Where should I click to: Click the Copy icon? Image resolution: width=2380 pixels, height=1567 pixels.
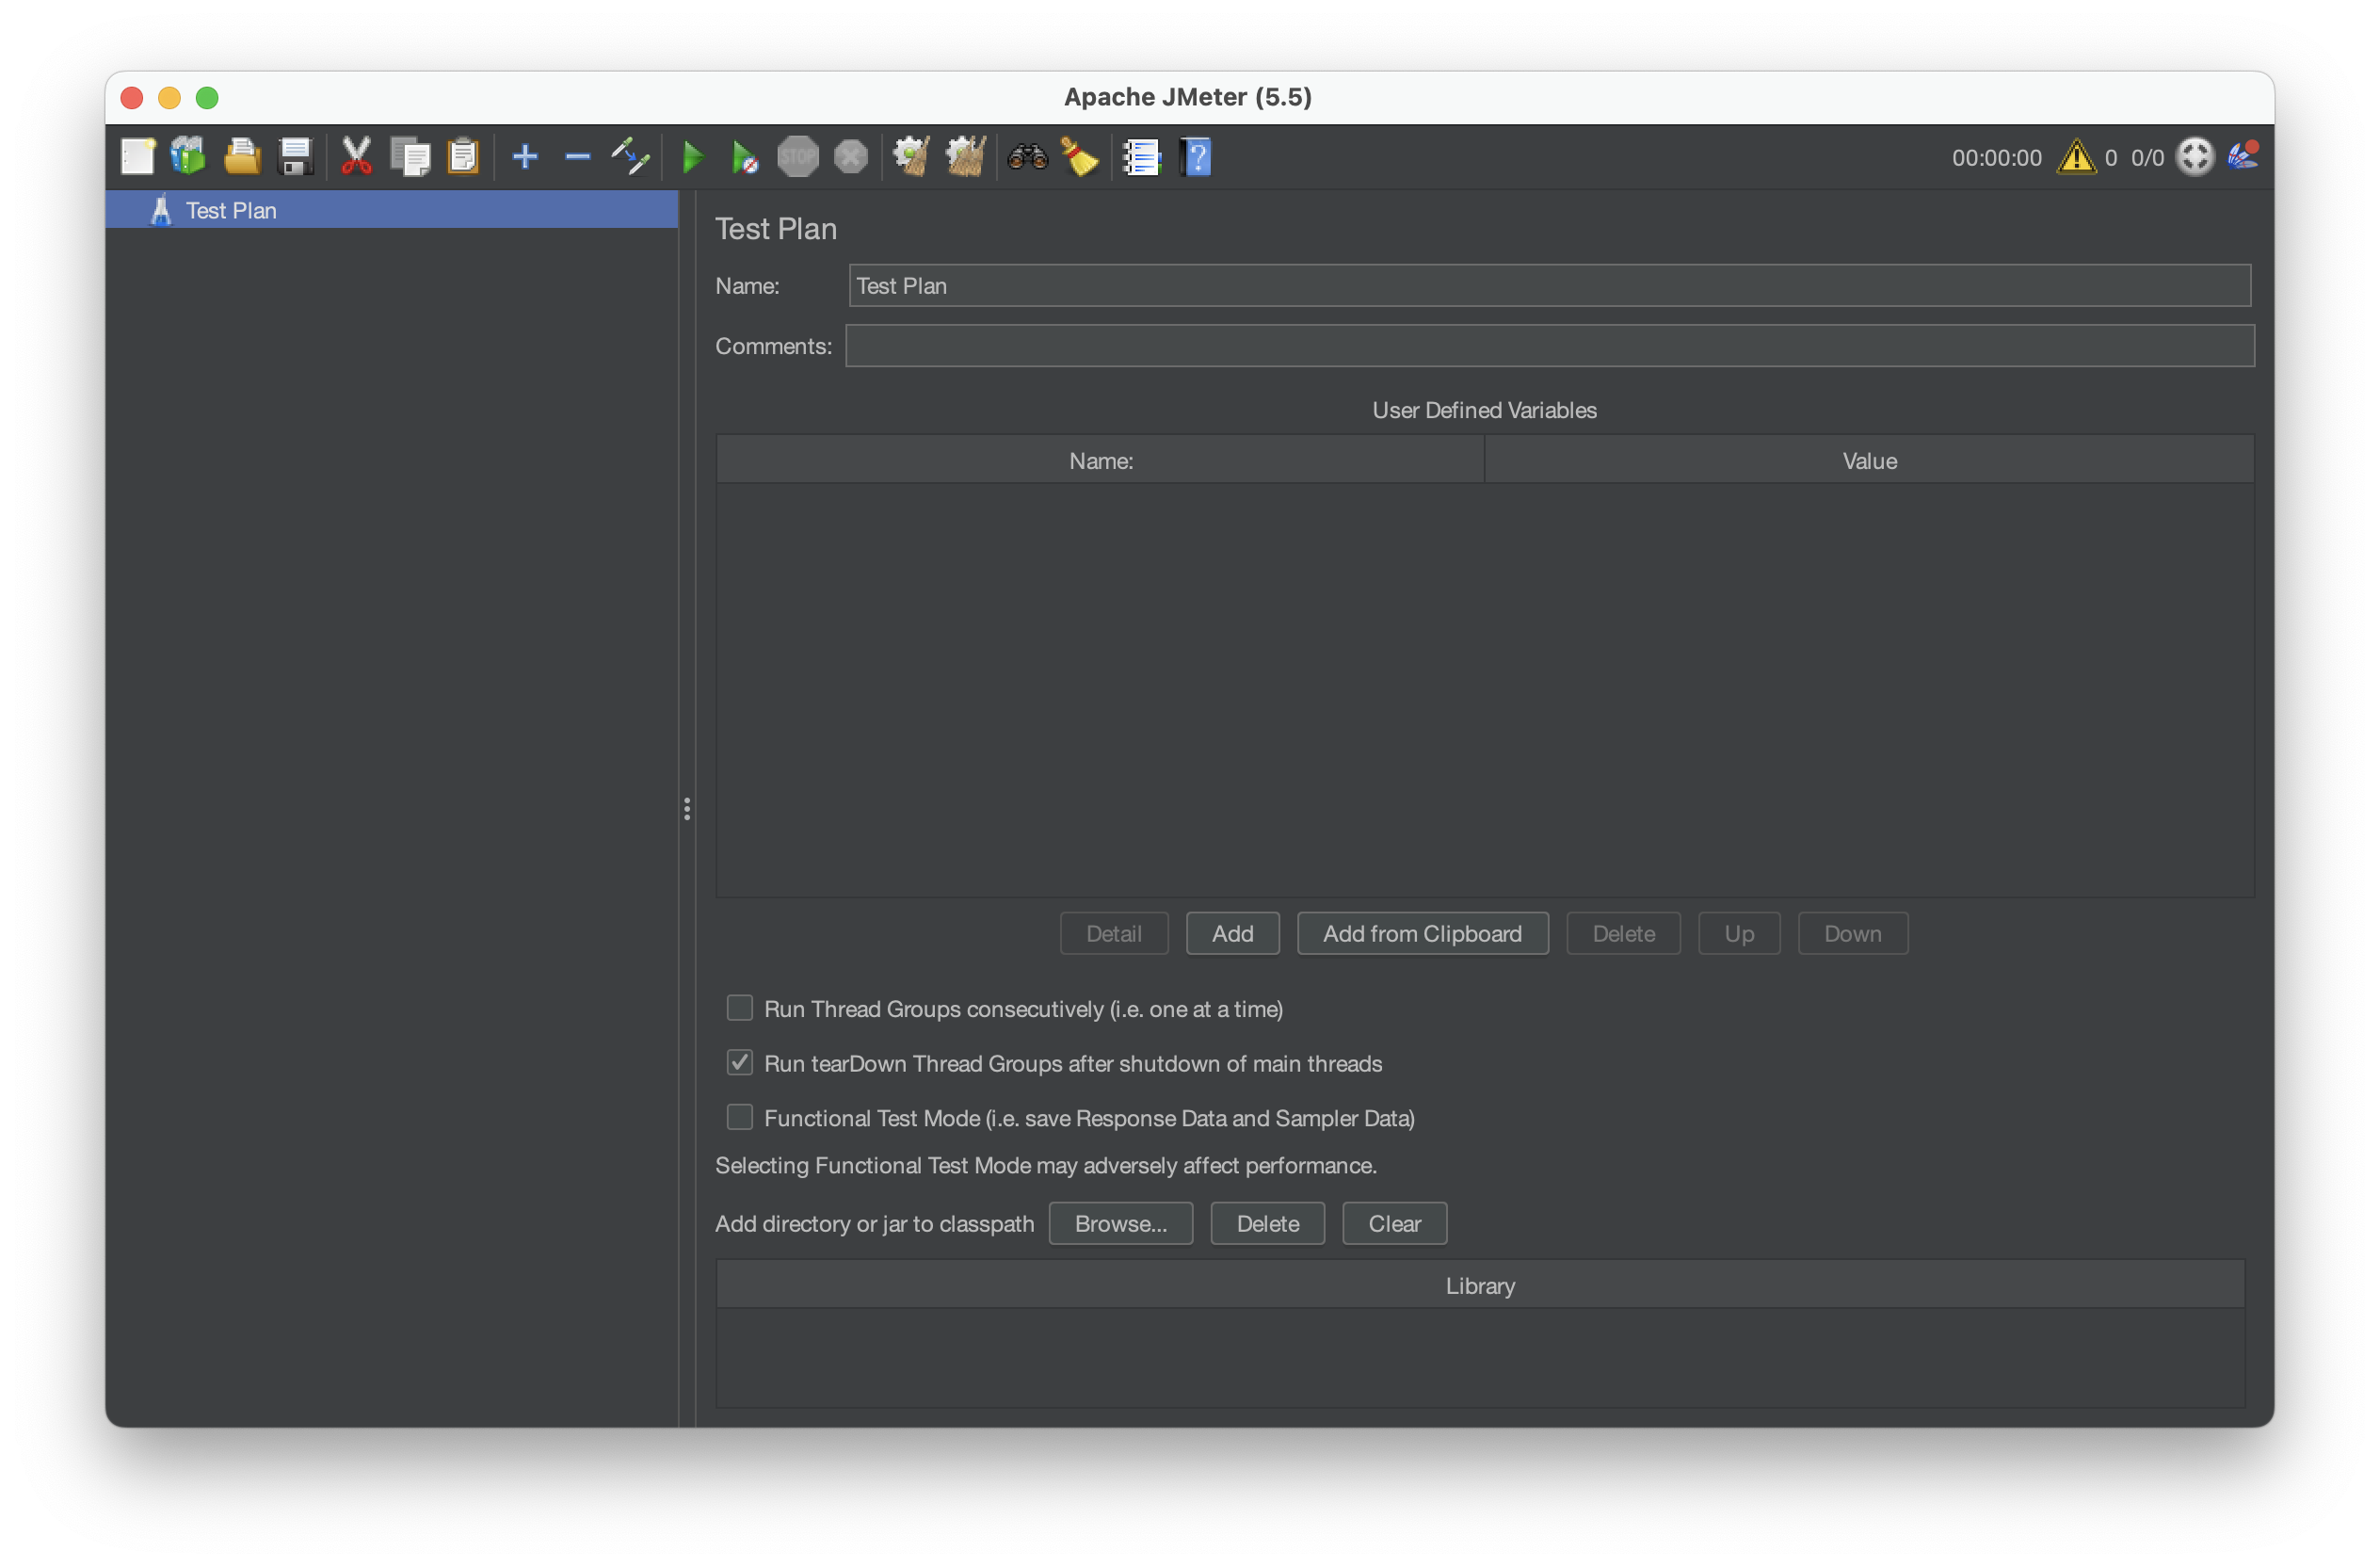pos(410,157)
